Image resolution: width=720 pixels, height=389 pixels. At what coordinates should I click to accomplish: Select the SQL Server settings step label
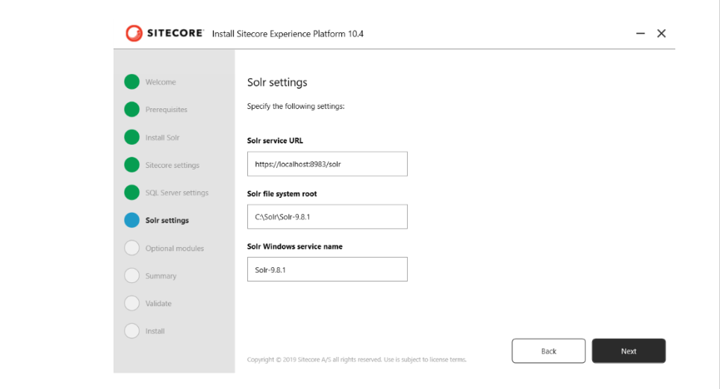[x=177, y=193]
